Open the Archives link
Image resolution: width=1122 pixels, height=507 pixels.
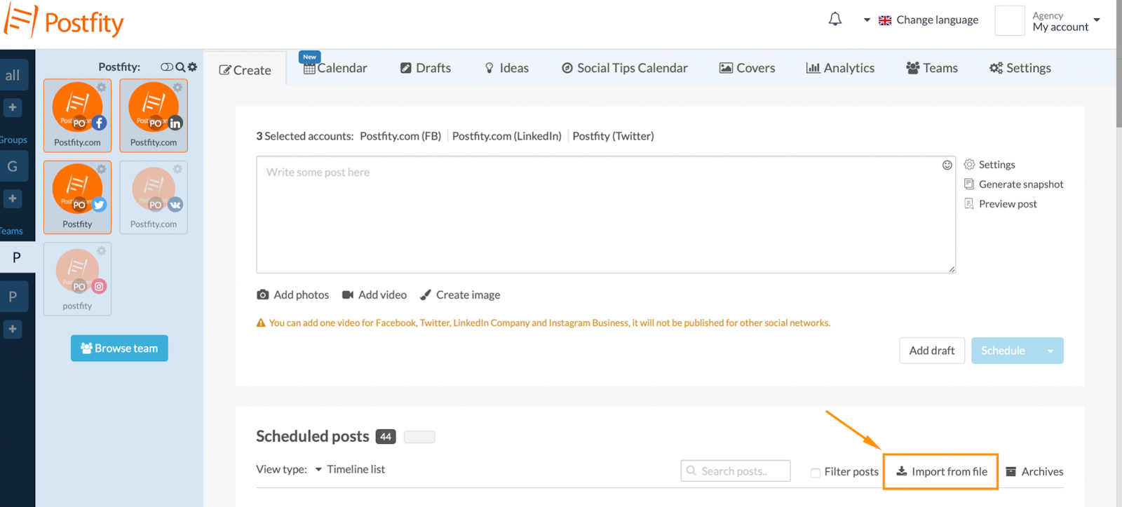1034,472
